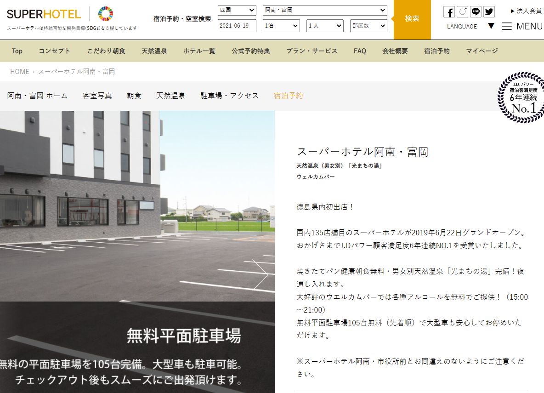Open the 1泊 nights dropdown

click(281, 26)
